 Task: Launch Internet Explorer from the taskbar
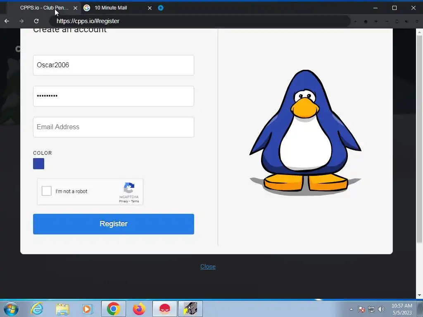coord(37,309)
